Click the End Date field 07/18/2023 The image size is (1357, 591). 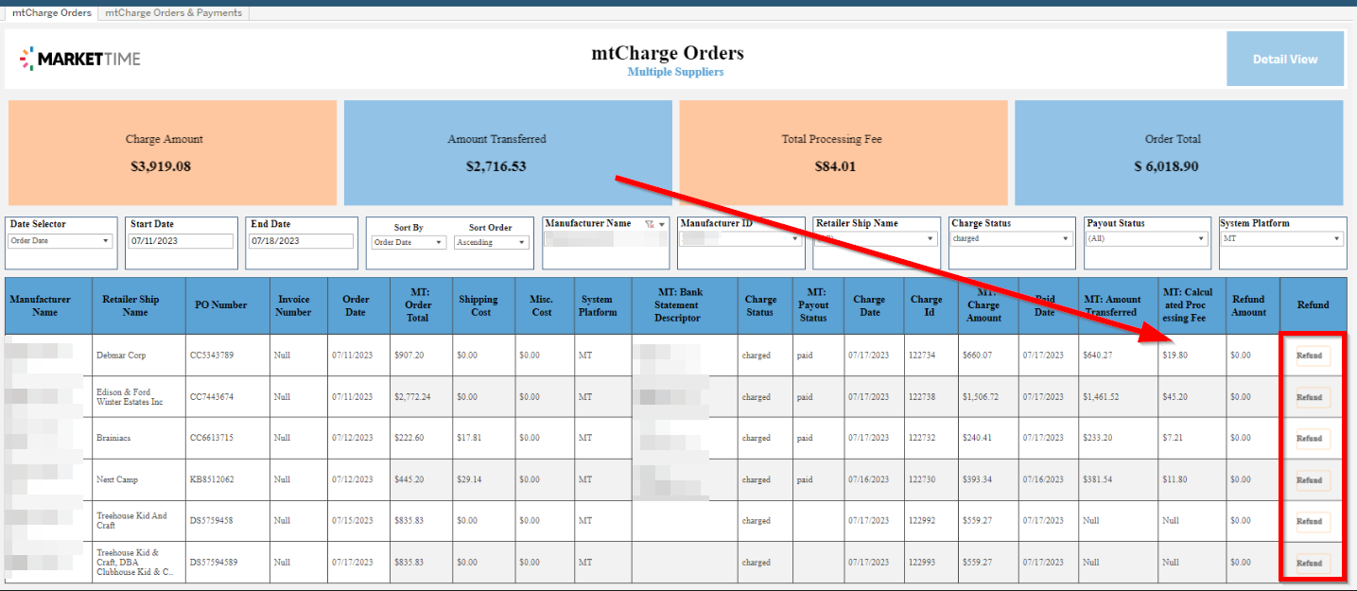[x=301, y=241]
